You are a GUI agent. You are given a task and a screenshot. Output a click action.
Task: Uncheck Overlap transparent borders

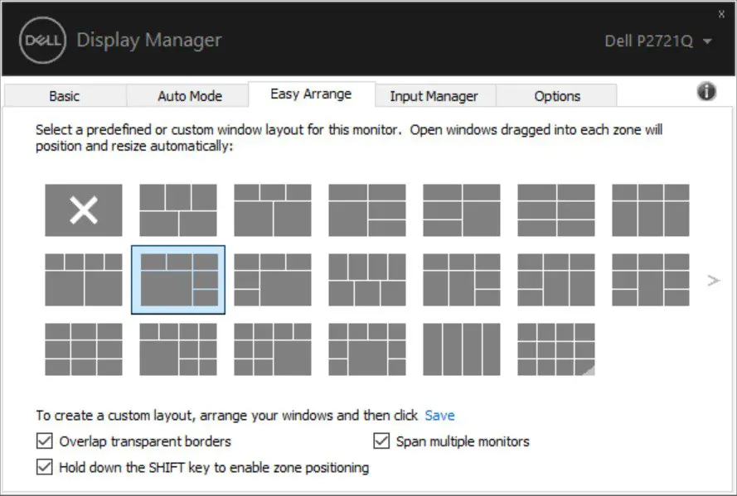pyautogui.click(x=44, y=441)
